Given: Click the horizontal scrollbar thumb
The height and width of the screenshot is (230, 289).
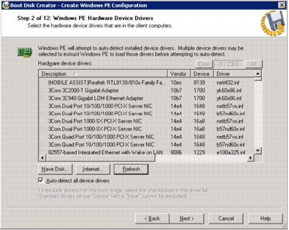Looking at the screenshot, I should click(x=101, y=158).
